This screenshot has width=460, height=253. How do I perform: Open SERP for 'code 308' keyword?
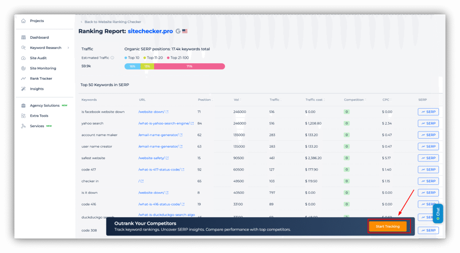428,231
